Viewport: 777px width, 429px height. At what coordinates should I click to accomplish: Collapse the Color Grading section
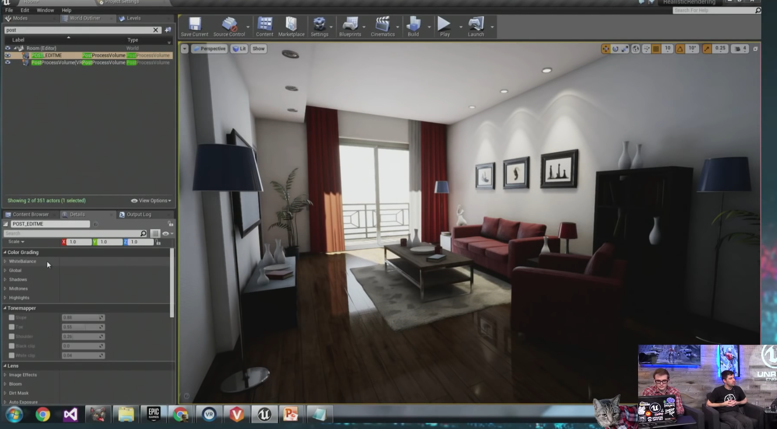(x=4, y=252)
